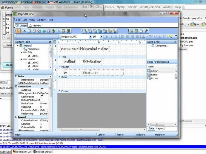Screen dimensions: 206x154
Task: Pick the Label (A) component tool
Action: tap(24, 31)
